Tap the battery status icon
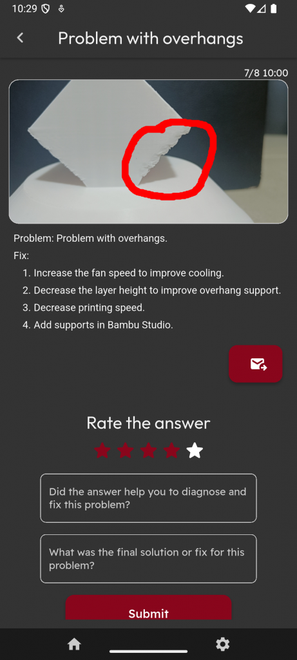The height and width of the screenshot is (660, 297). (274, 8)
